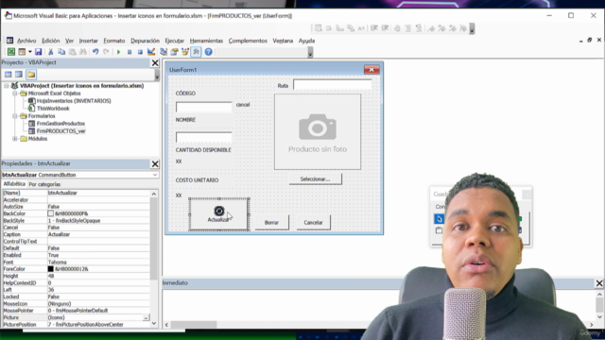This screenshot has width=605, height=340.
Task: Open the Ayuda menu
Action: pyautogui.click(x=306, y=41)
